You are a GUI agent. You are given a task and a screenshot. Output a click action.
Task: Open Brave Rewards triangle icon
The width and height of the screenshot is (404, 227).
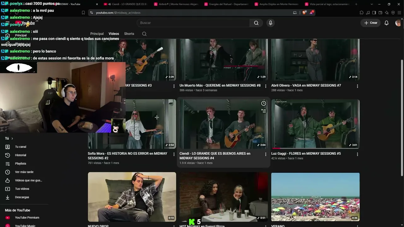(x=312, y=13)
